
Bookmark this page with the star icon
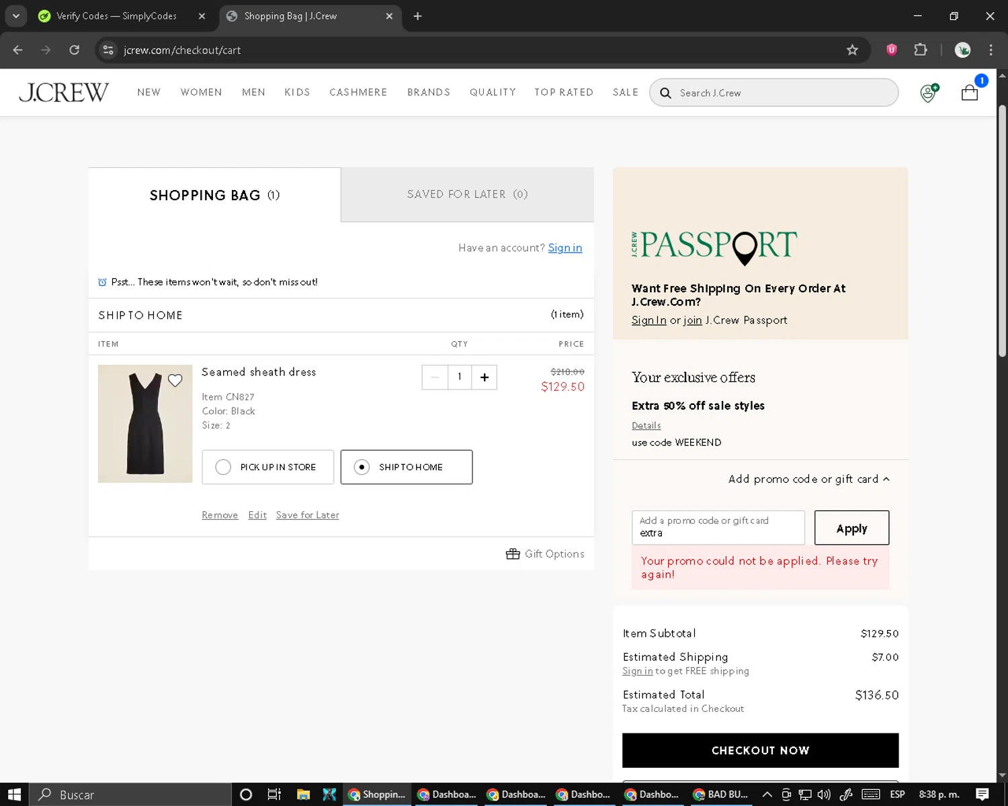tap(852, 50)
